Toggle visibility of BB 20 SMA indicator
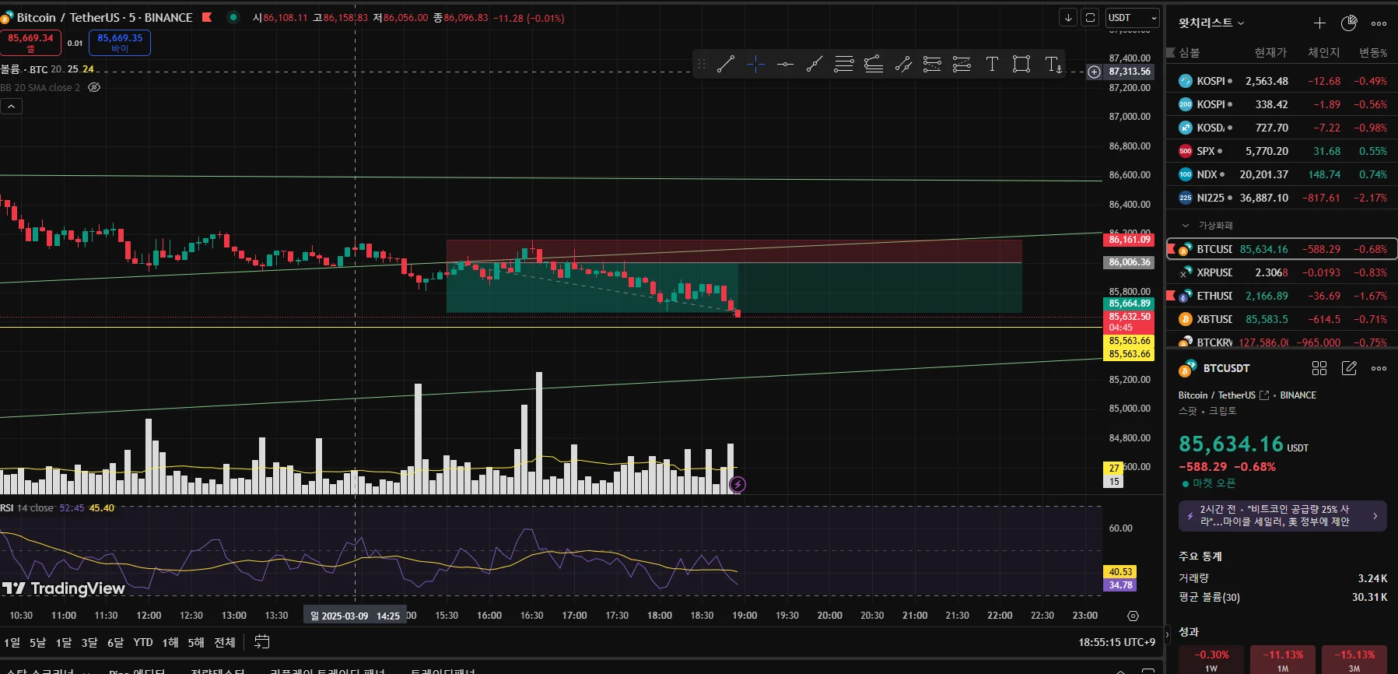Viewport: 1398px width, 674px height. click(94, 87)
